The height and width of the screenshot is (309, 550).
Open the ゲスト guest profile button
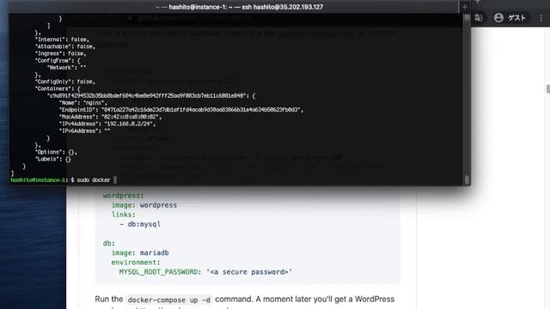click(510, 17)
